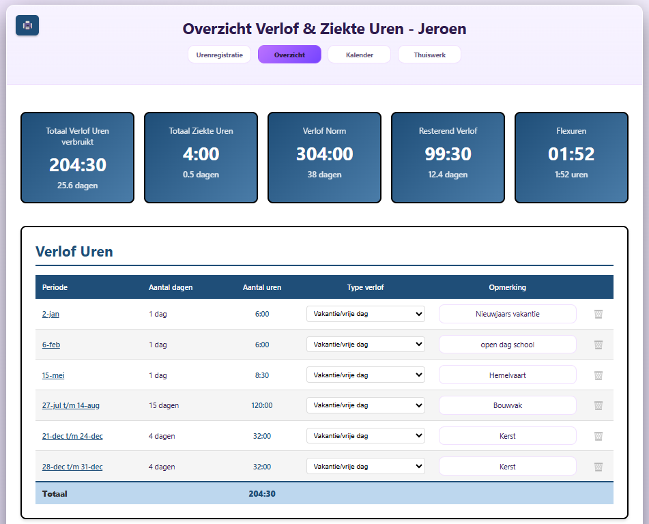This screenshot has width=649, height=524.
Task: Click the 15-mei period link
Action: pos(53,375)
